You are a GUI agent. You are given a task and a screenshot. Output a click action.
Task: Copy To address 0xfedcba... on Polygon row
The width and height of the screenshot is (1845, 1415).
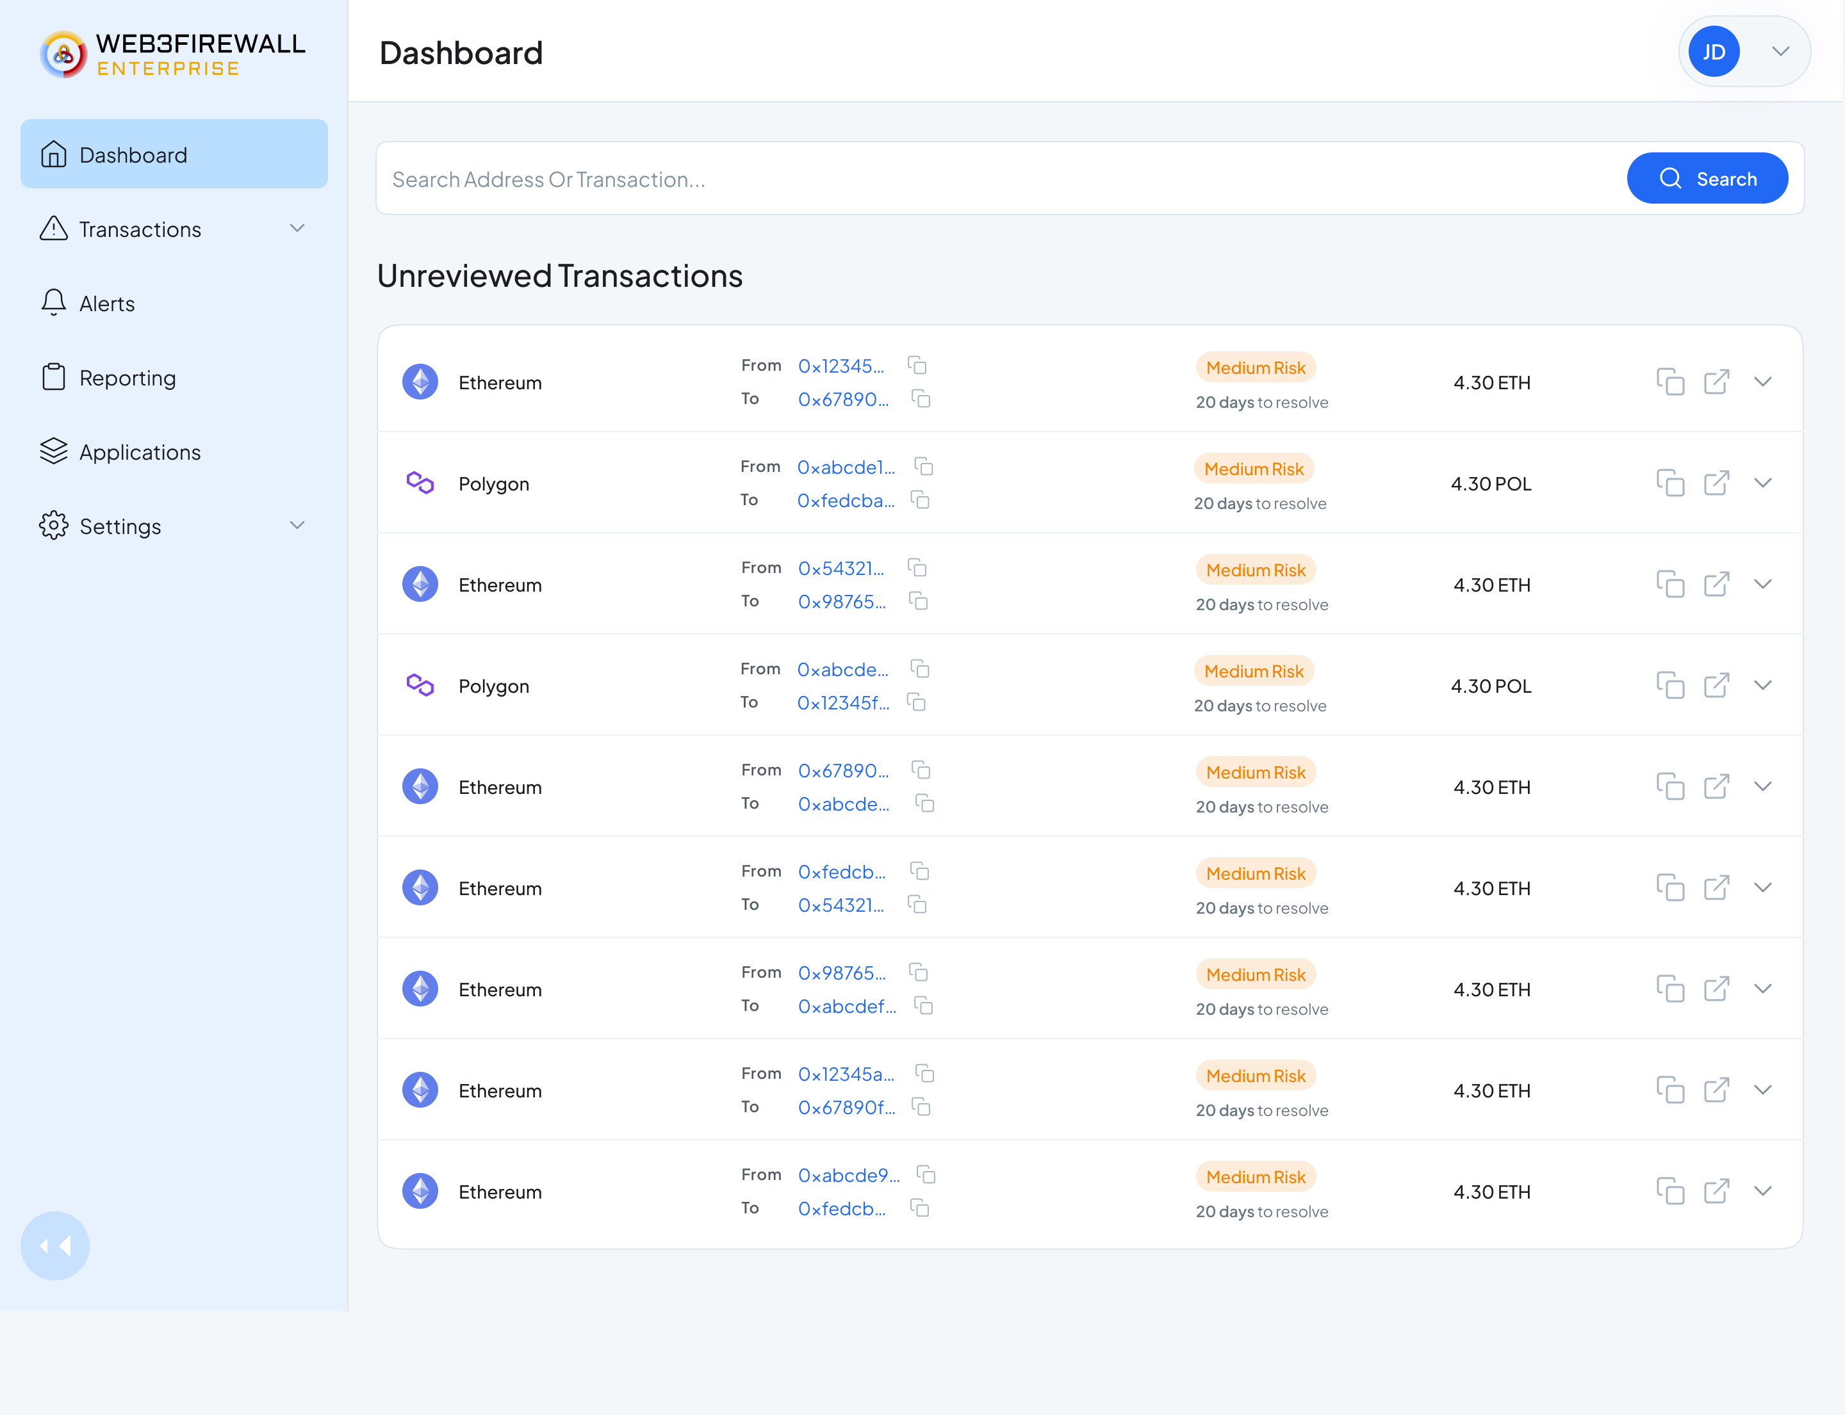pyautogui.click(x=919, y=500)
